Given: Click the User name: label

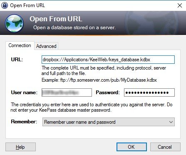Looking at the screenshot, I should coord(24,92).
